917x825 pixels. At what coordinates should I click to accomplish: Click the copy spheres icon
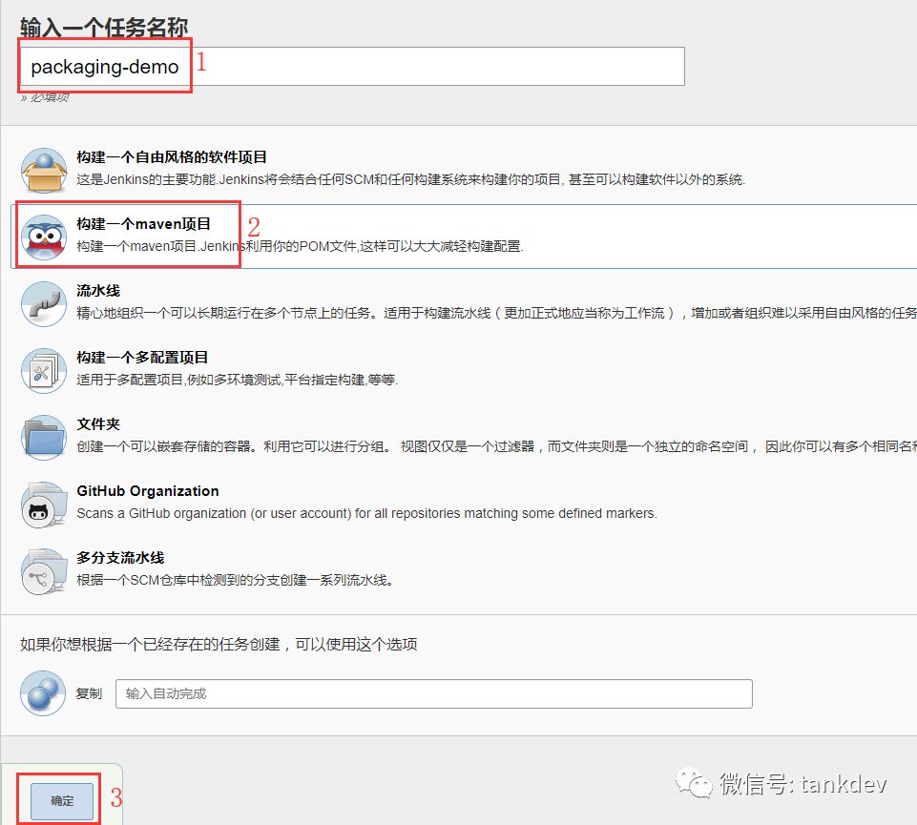[x=43, y=692]
